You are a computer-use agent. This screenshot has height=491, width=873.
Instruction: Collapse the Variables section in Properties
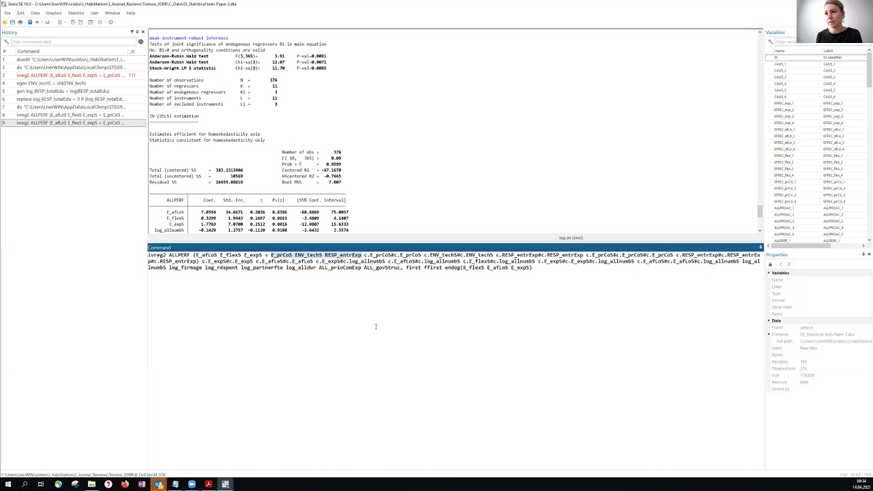(769, 273)
